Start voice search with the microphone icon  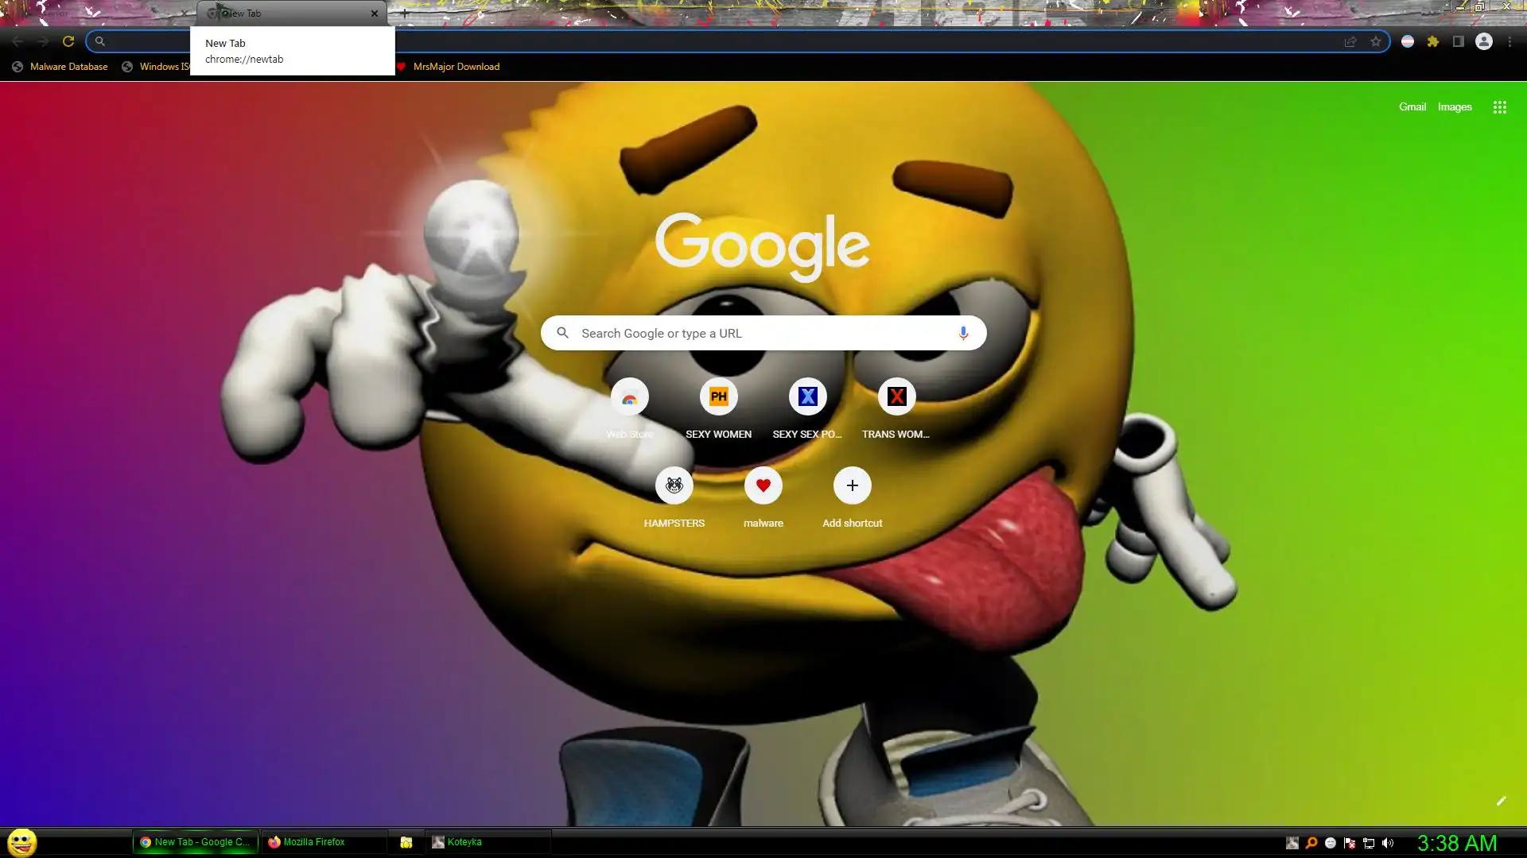[962, 333]
